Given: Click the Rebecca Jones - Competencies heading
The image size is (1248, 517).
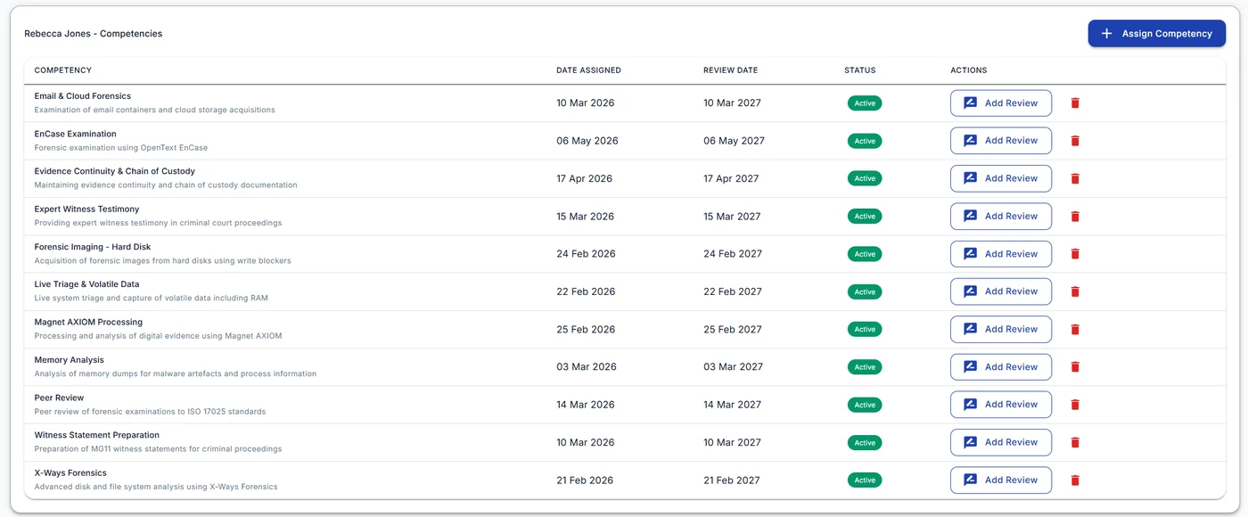Looking at the screenshot, I should 93,34.
